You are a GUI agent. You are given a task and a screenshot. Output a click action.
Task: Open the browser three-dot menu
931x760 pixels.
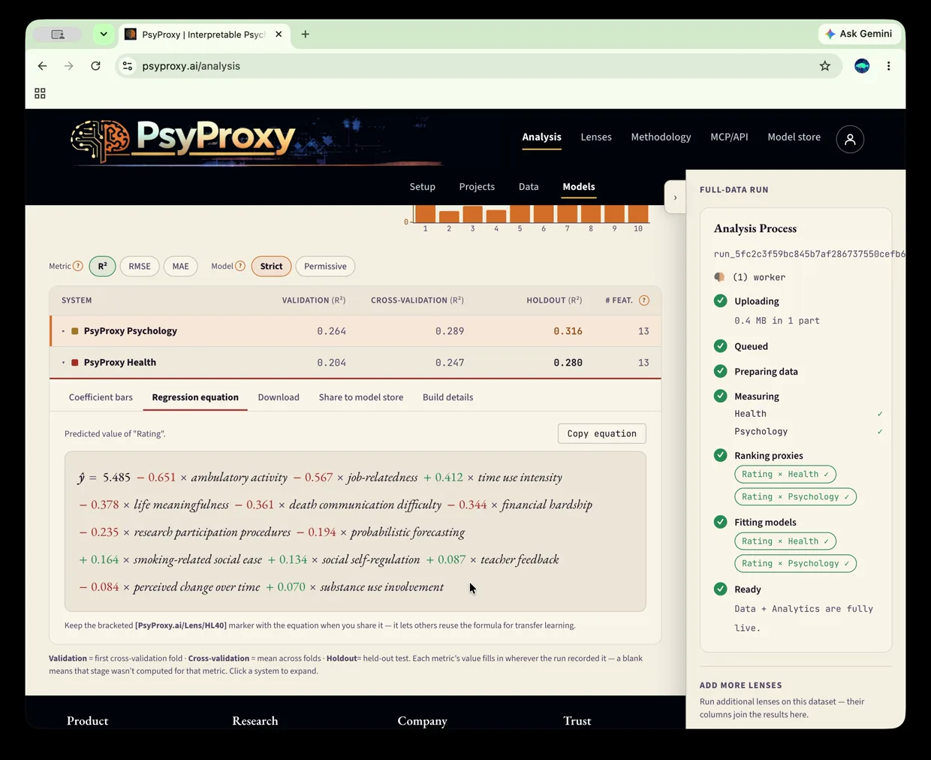pos(888,66)
